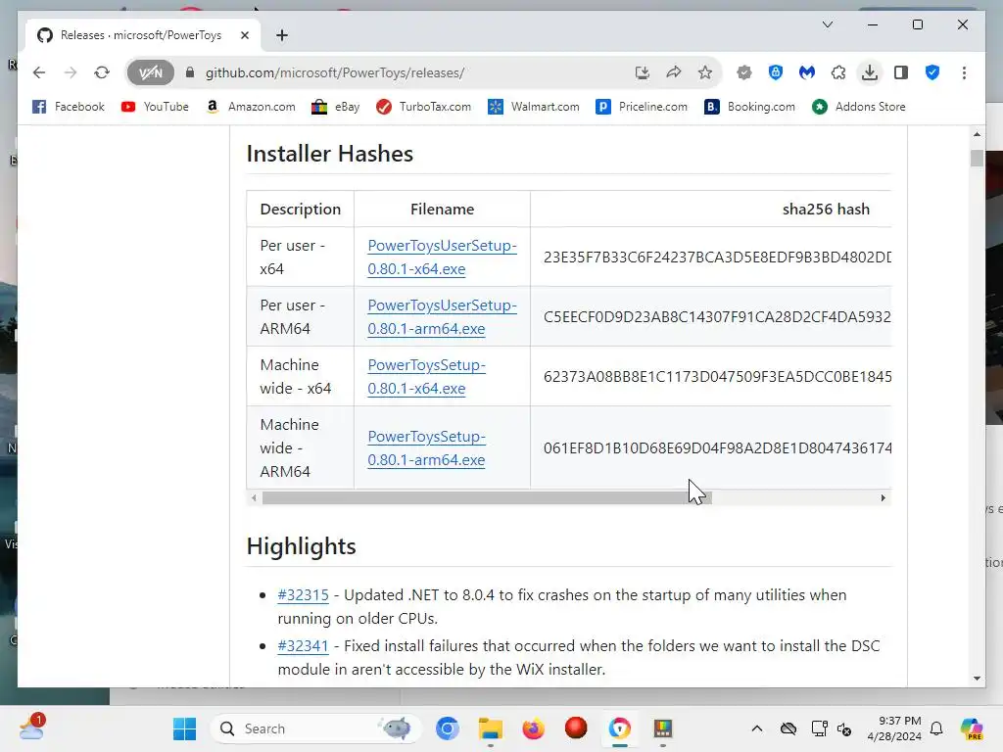Click the page vertical scrollbar thumb

pos(977,158)
